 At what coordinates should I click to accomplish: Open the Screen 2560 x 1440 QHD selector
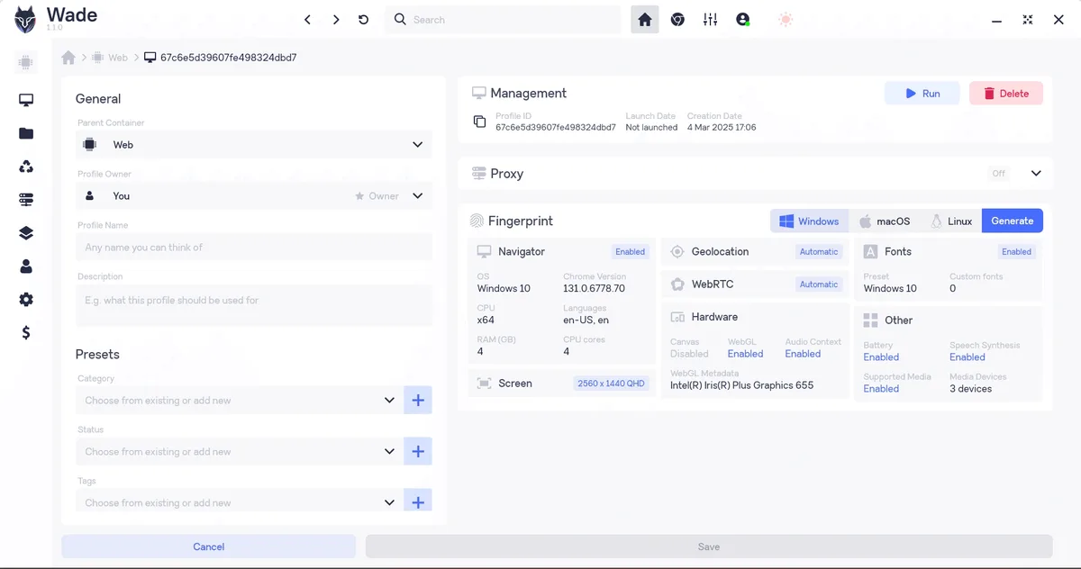(x=612, y=384)
